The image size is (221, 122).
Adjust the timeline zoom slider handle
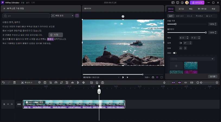pyautogui.click(x=201, y=83)
